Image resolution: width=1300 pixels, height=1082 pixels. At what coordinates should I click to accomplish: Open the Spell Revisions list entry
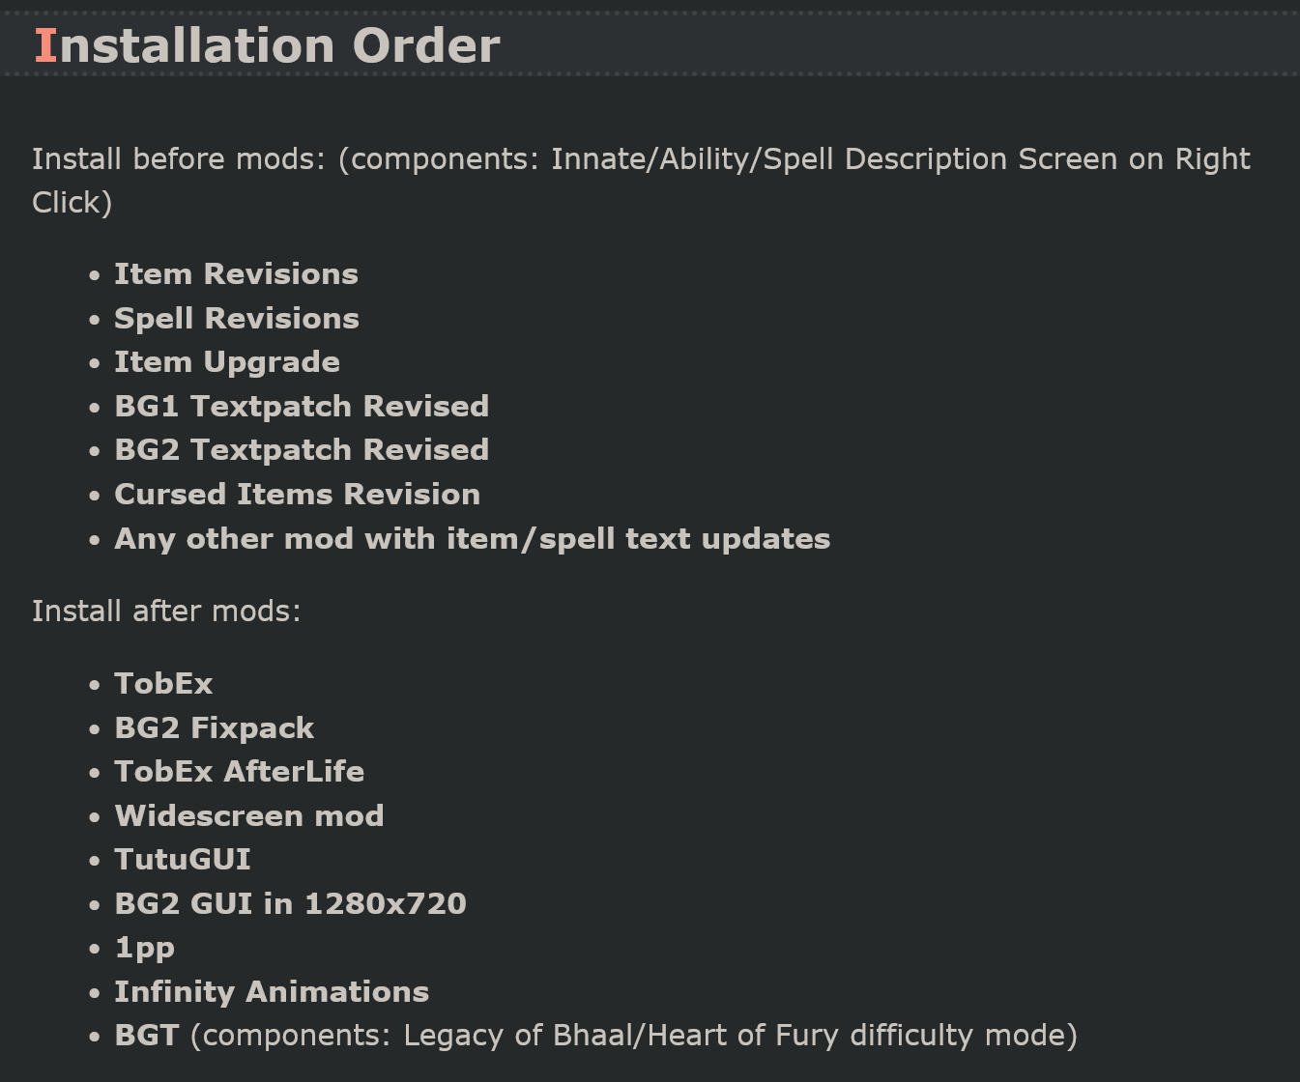coord(237,319)
